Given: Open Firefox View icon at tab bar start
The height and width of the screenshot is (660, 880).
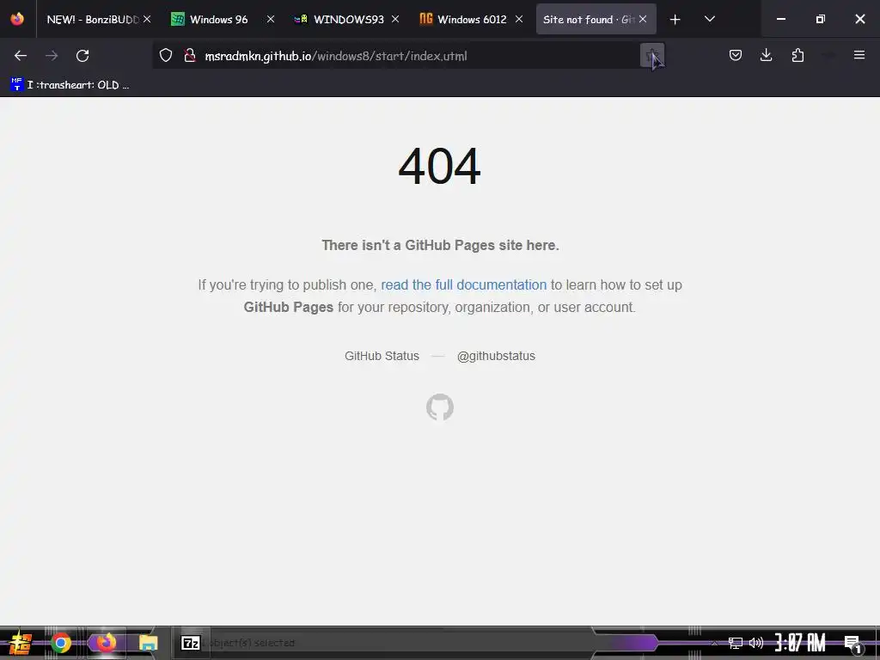Looking at the screenshot, I should pos(17,19).
